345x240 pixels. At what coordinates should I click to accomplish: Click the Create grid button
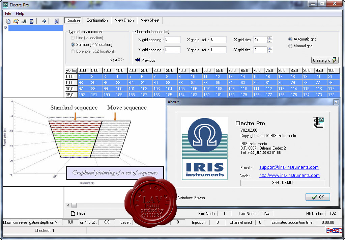tap(324, 60)
